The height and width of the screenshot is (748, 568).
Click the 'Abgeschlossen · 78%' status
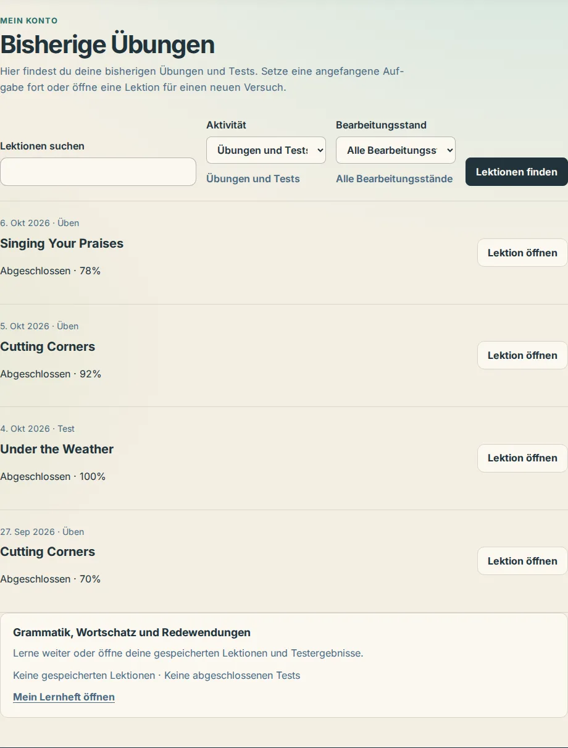coord(51,271)
